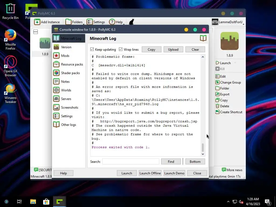The height and width of the screenshot is (207, 276).
Task: Show hidden system tray icons
Action: (228, 202)
